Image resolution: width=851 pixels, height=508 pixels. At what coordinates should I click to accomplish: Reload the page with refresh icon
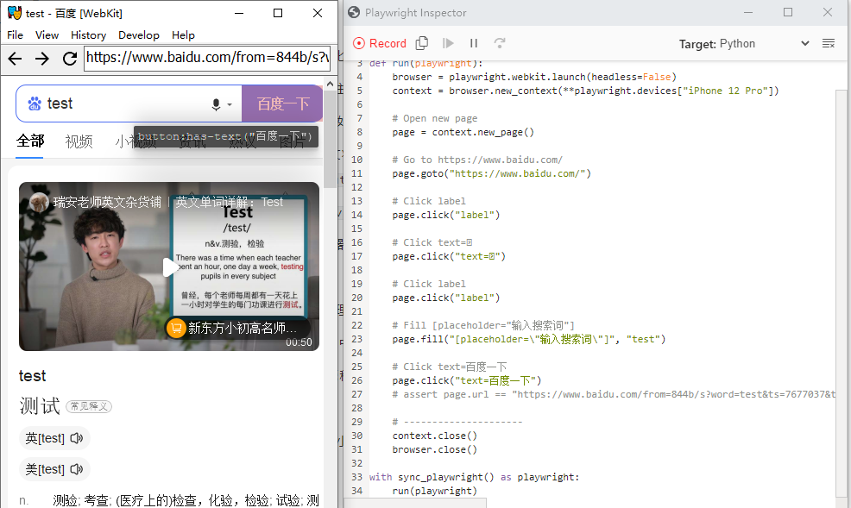(x=69, y=58)
